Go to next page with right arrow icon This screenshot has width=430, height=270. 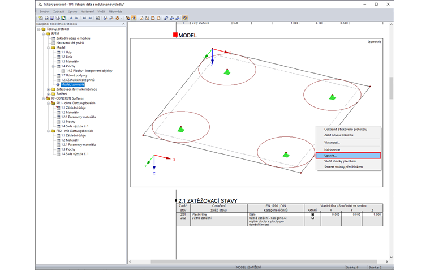(x=77, y=18)
